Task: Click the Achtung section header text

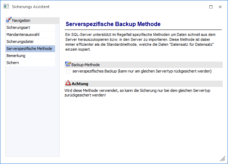Action: click(x=80, y=84)
